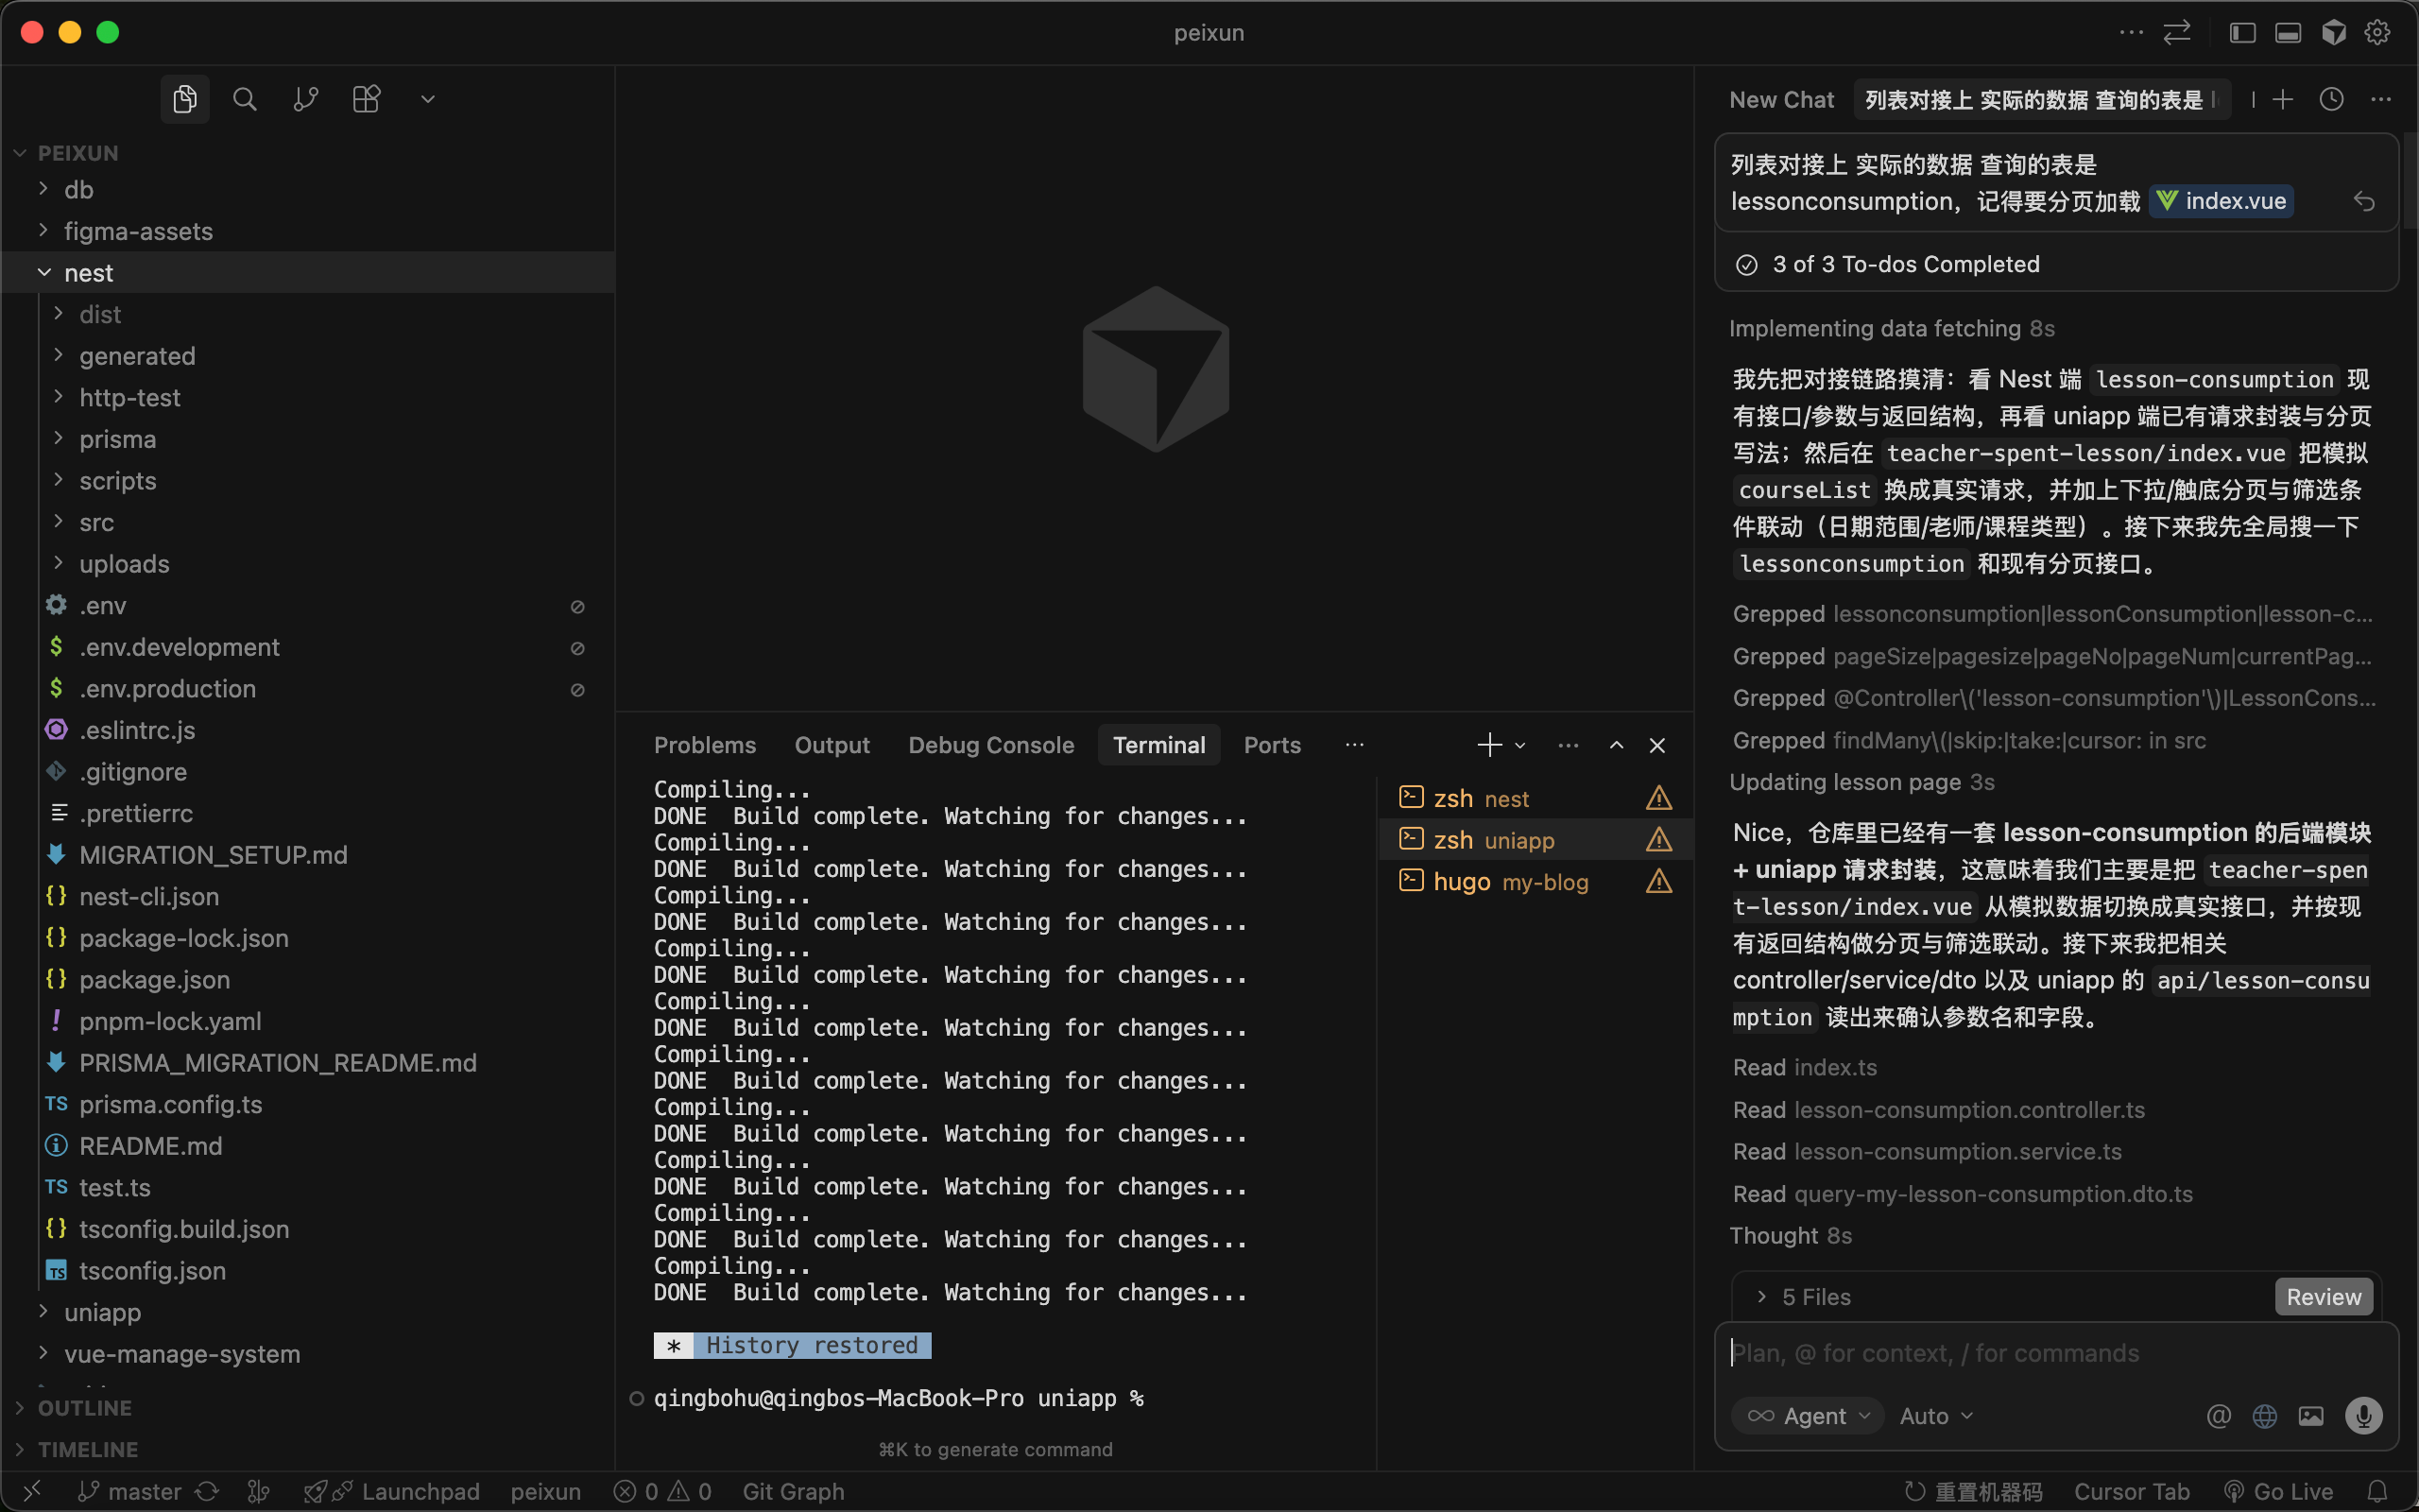The width and height of the screenshot is (2419, 1512).
Task: Focus the chat plan input field
Action: click(x=2039, y=1354)
